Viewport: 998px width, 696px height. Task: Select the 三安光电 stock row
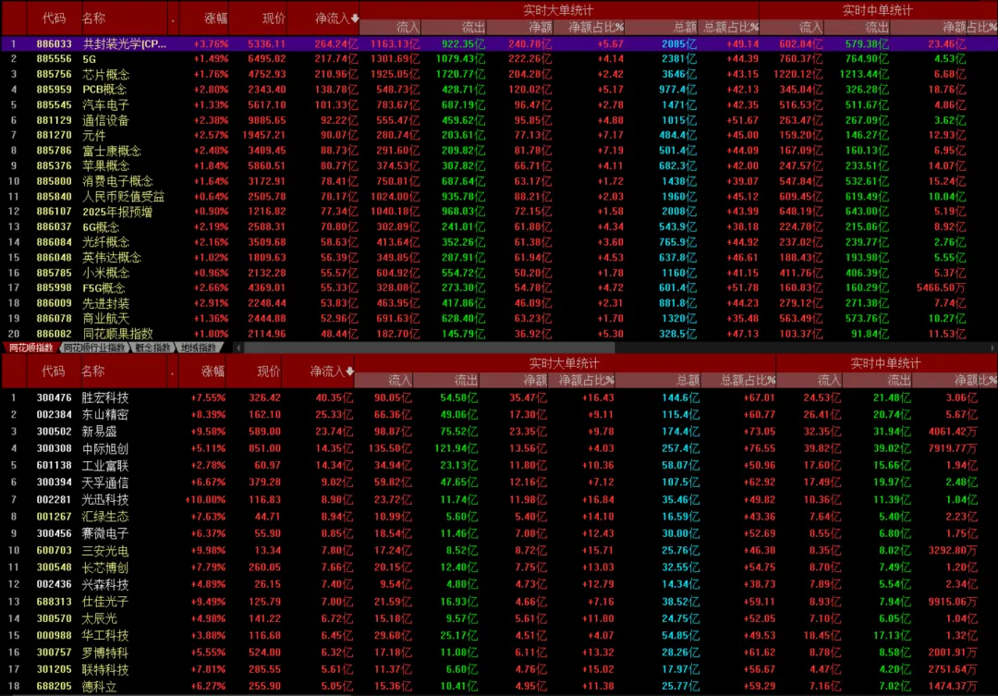pyautogui.click(x=499, y=550)
